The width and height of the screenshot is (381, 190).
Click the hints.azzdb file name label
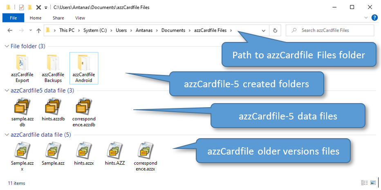pos(53,119)
